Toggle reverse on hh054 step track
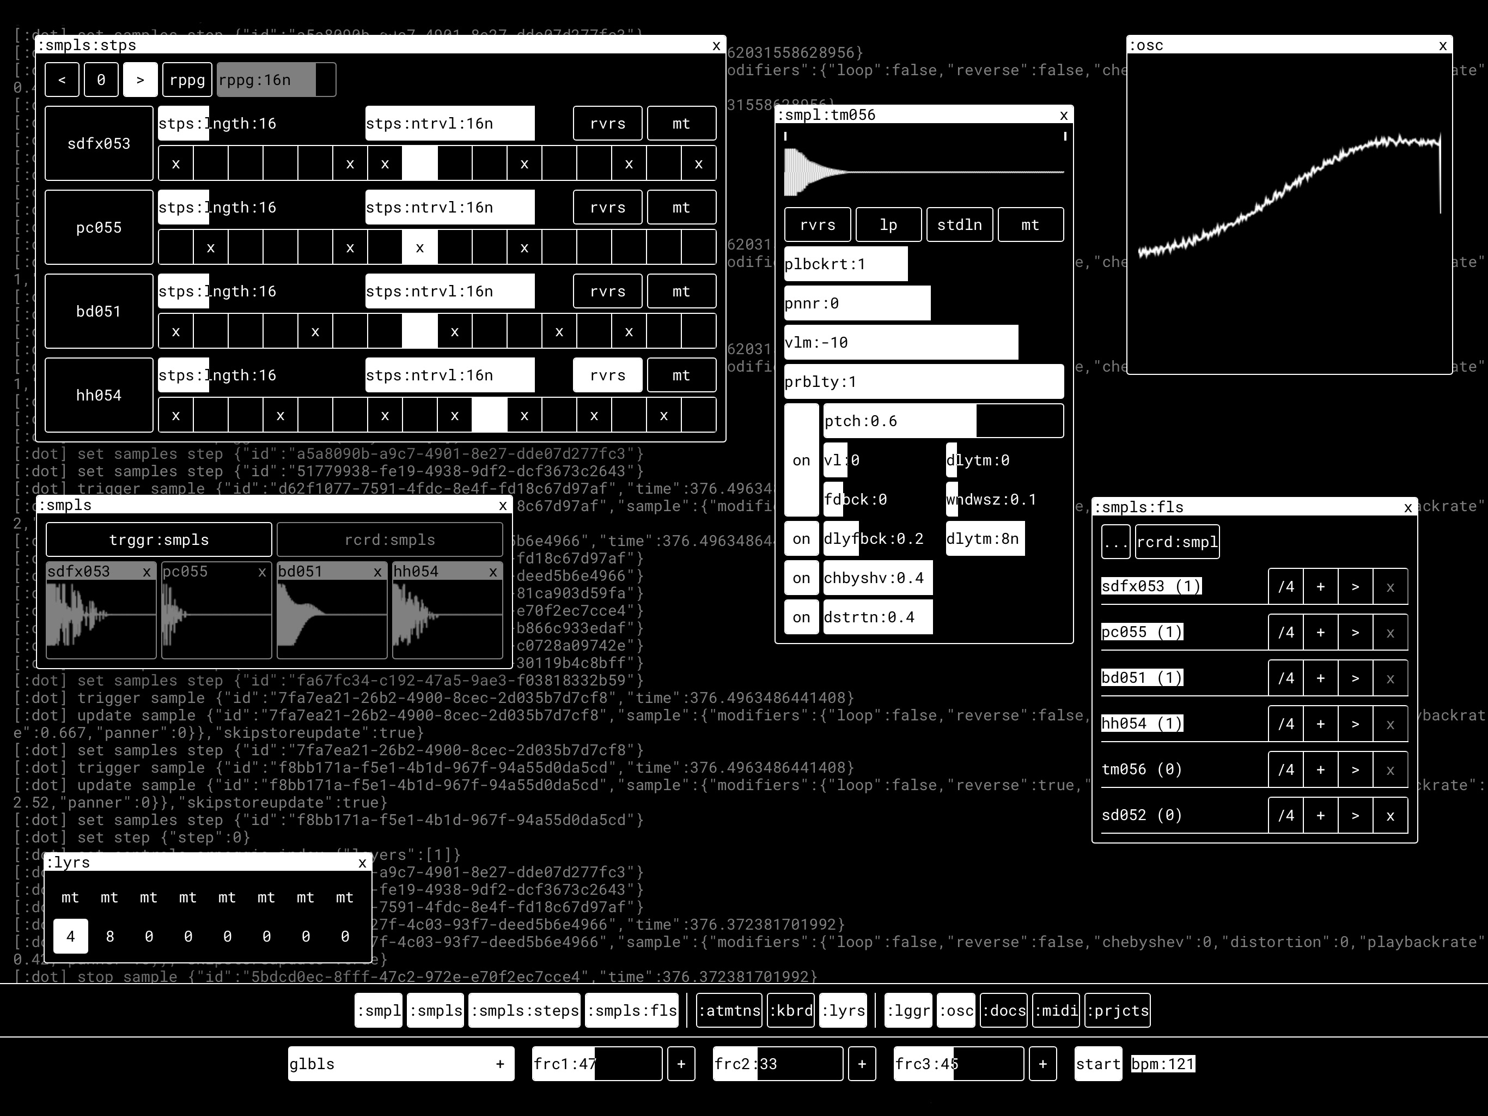Screen dimensions: 1488x1116 [x=607, y=375]
